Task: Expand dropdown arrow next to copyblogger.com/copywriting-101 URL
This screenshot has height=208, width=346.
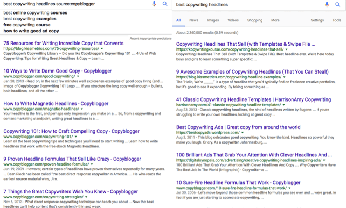Action: click(x=75, y=137)
